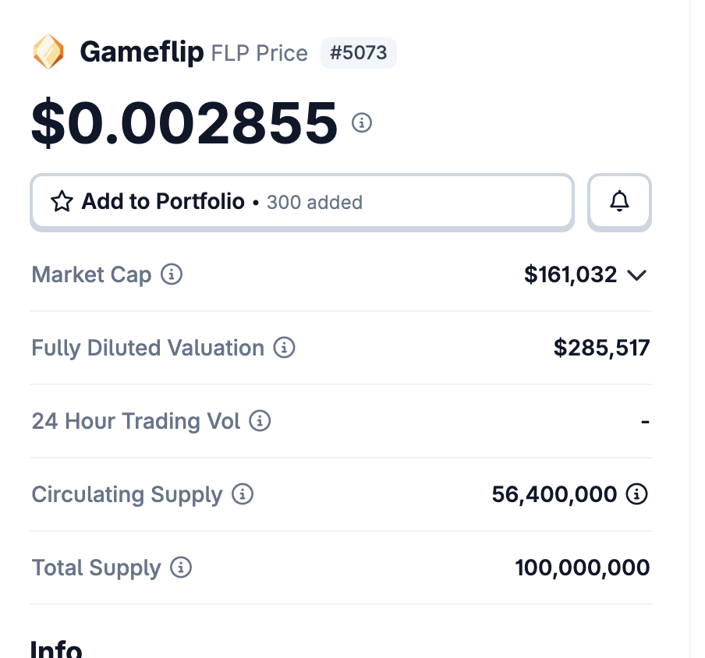Click the star icon in Add to Portfolio

coord(62,202)
